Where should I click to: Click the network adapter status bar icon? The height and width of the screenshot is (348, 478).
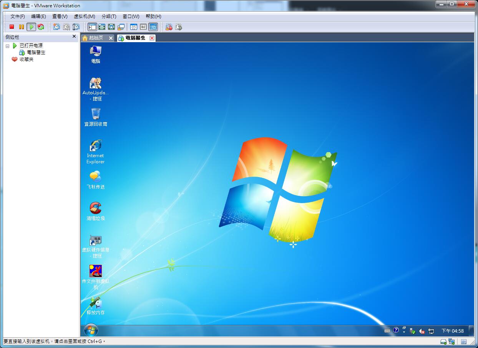pyautogui.click(x=451, y=341)
